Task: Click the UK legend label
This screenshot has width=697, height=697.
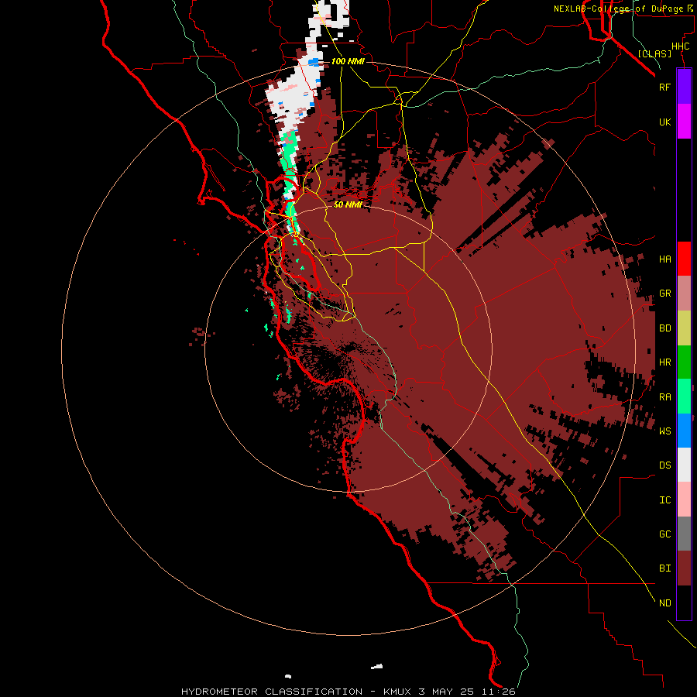Action: click(x=664, y=122)
